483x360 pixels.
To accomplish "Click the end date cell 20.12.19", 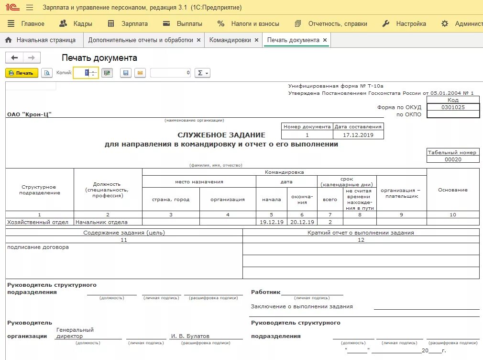I will [302, 222].
